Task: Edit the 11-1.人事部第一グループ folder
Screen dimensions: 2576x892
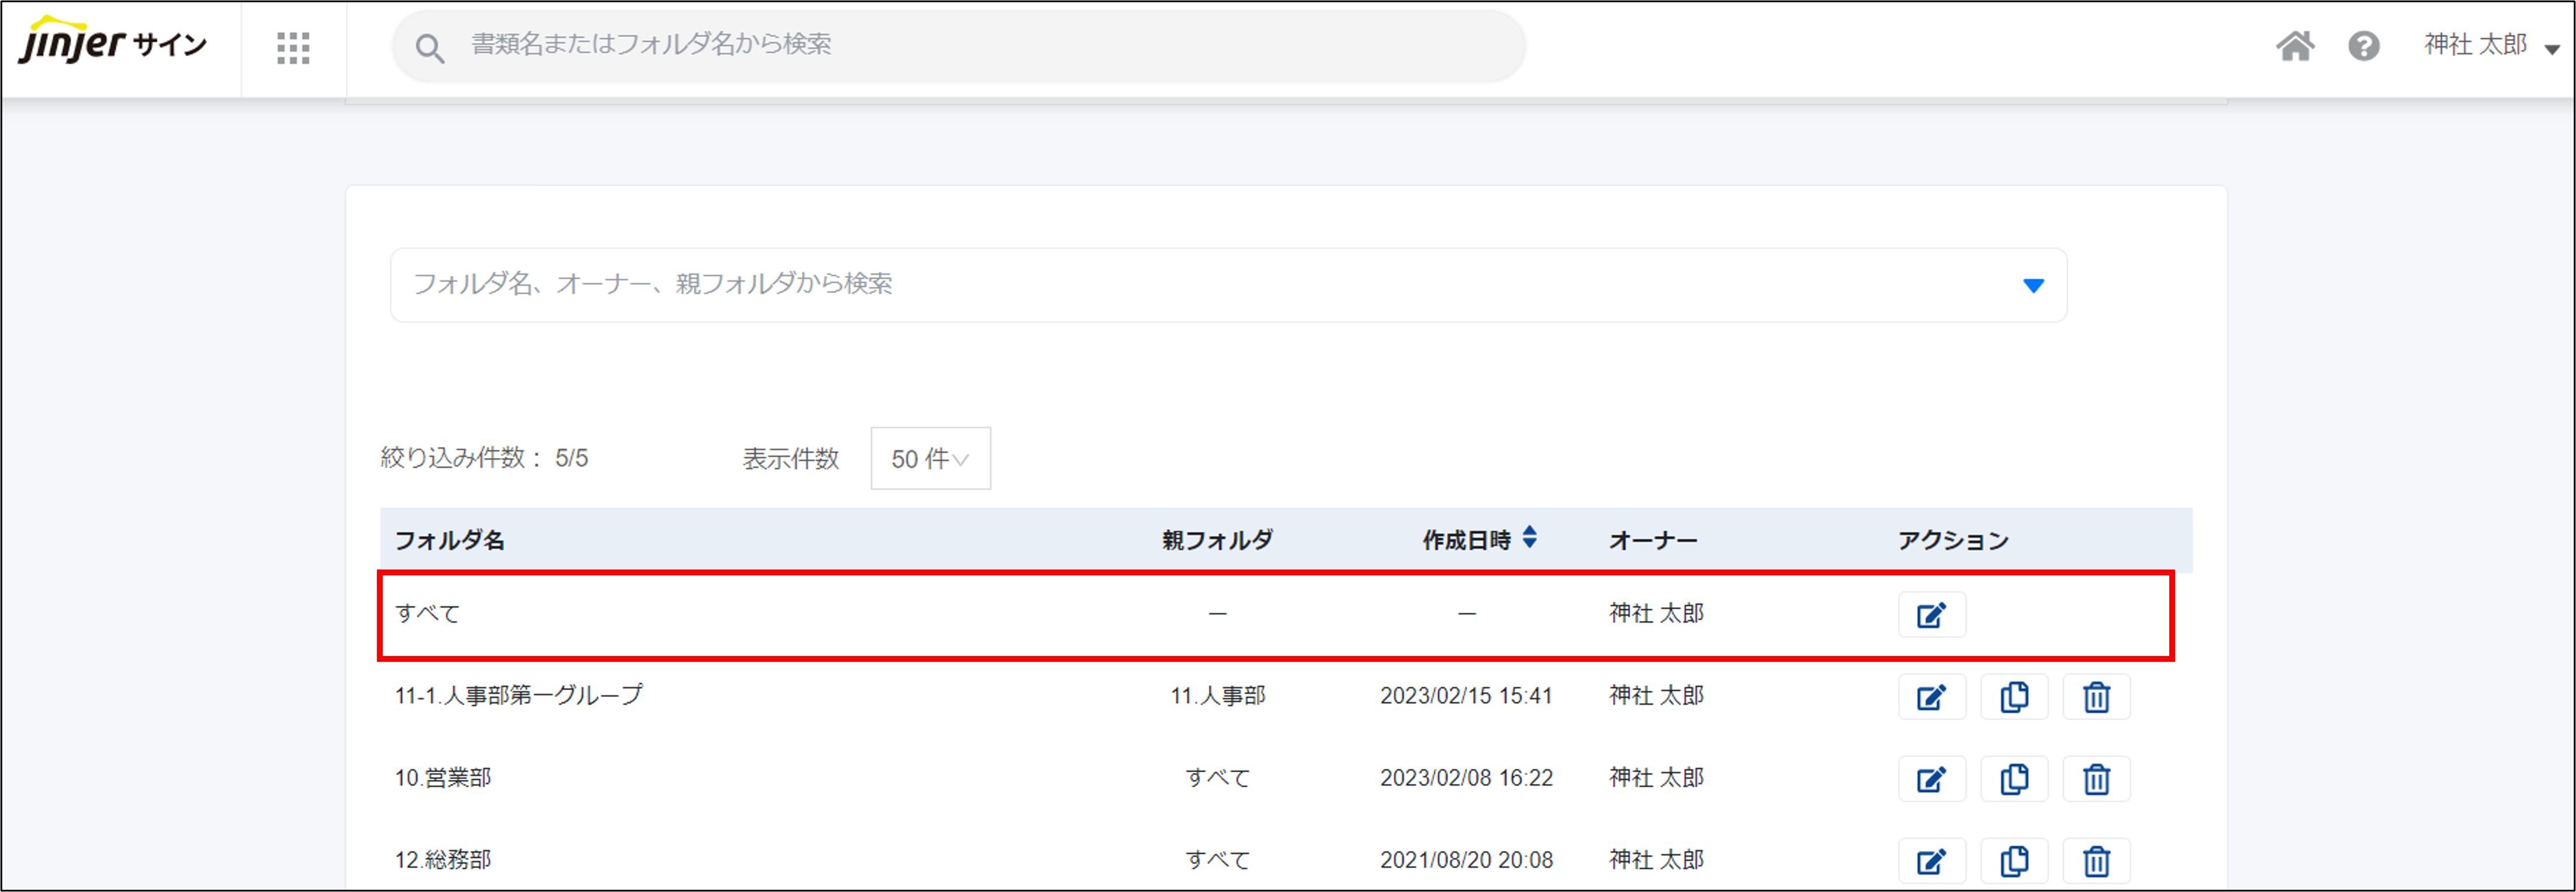Action: (1931, 697)
